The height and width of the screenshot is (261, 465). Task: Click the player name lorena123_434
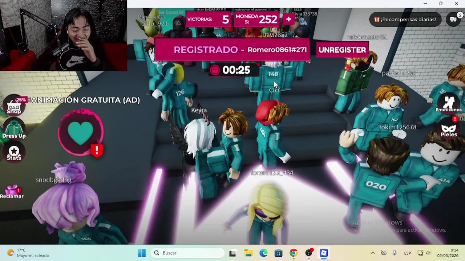tap(272, 173)
